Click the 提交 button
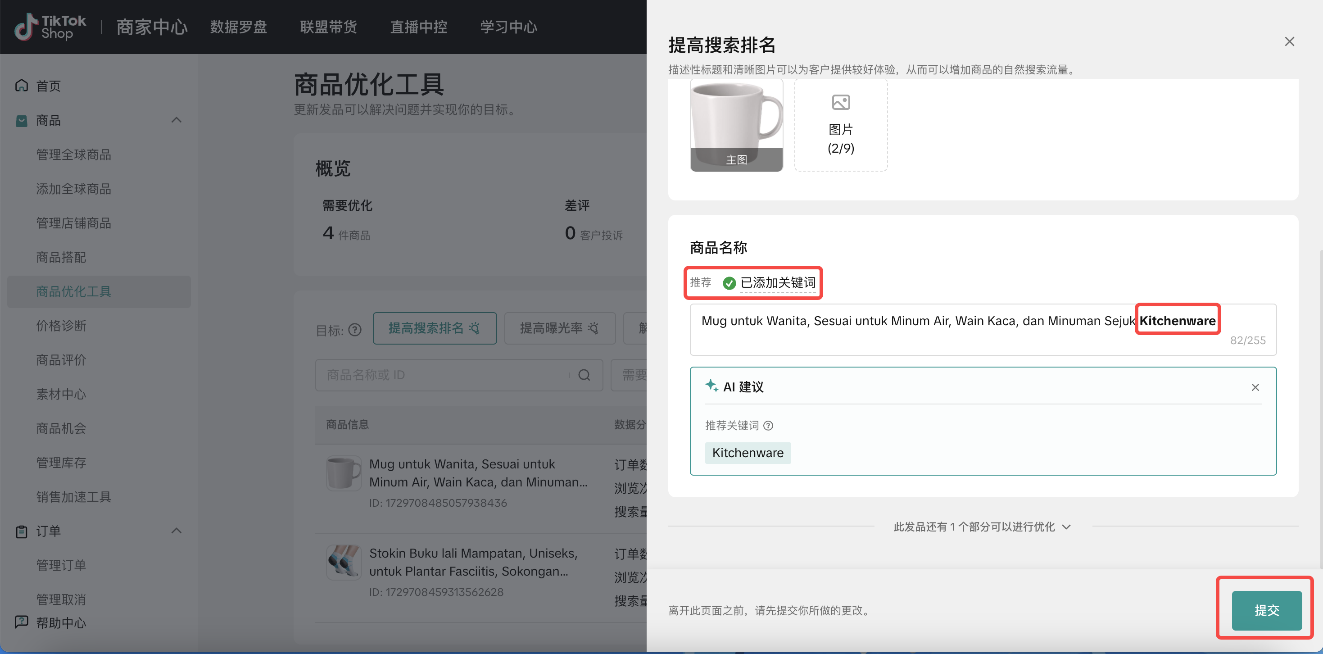 [x=1267, y=610]
